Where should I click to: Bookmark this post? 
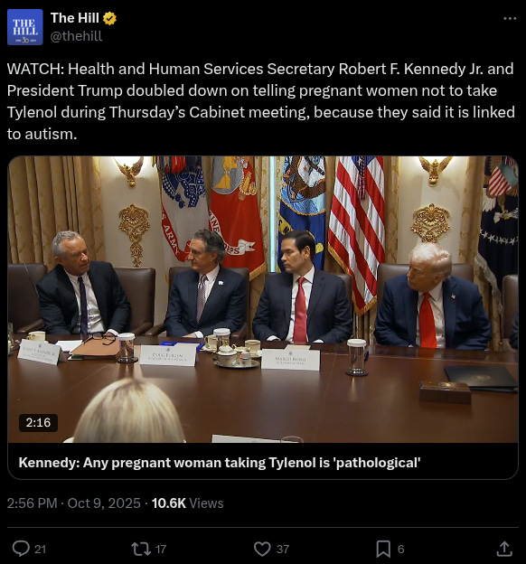pyautogui.click(x=383, y=549)
